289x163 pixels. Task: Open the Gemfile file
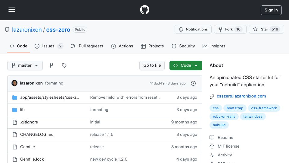(27, 147)
